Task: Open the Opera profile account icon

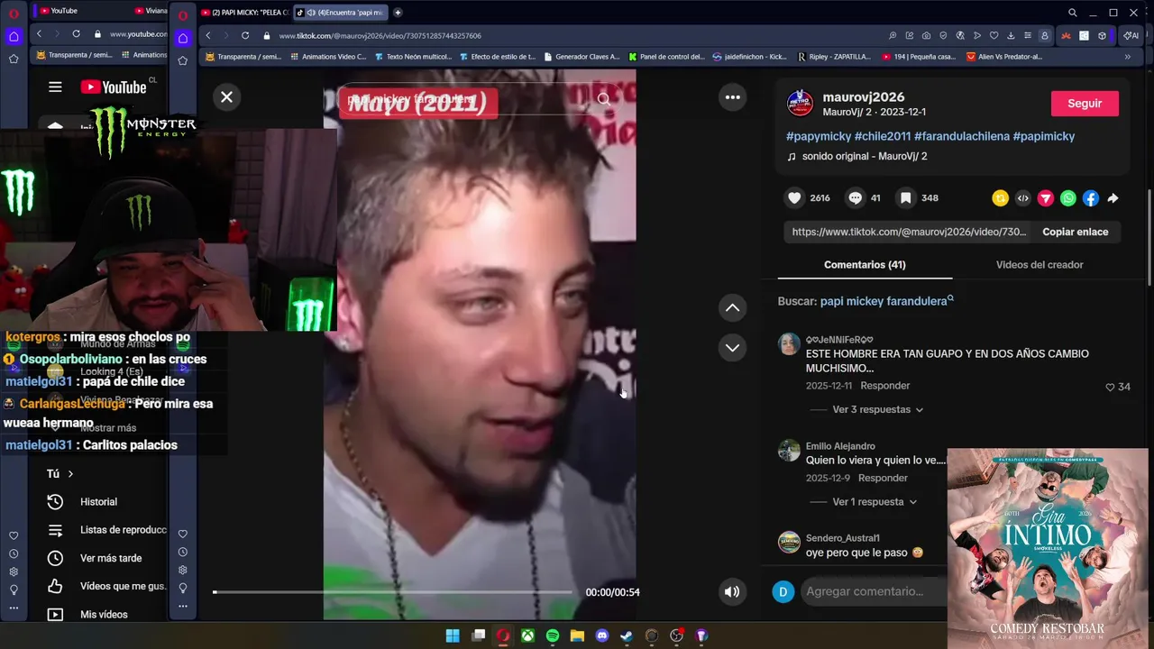Action: coord(1045,35)
